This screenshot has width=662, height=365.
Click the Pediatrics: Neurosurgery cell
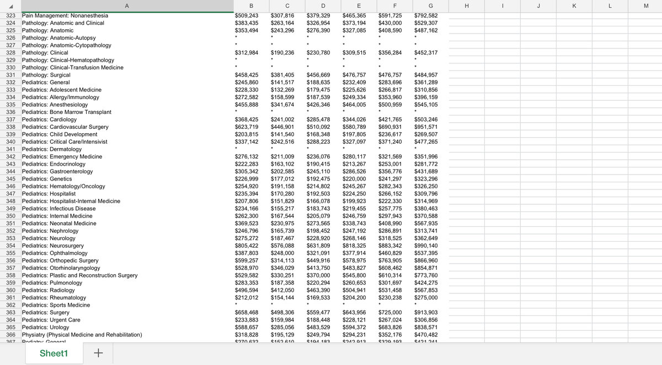click(53, 246)
